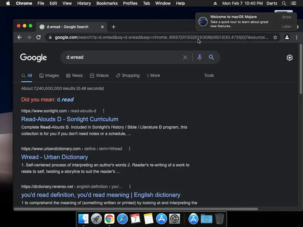This screenshot has height=227, width=303.
Task: Open Wread - Urban Dictionary result
Action: [54, 157]
